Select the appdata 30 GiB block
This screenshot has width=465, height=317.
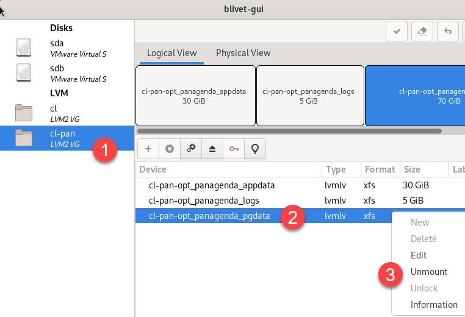[x=195, y=96]
